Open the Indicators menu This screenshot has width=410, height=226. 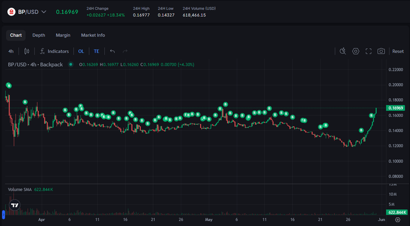[x=54, y=51]
